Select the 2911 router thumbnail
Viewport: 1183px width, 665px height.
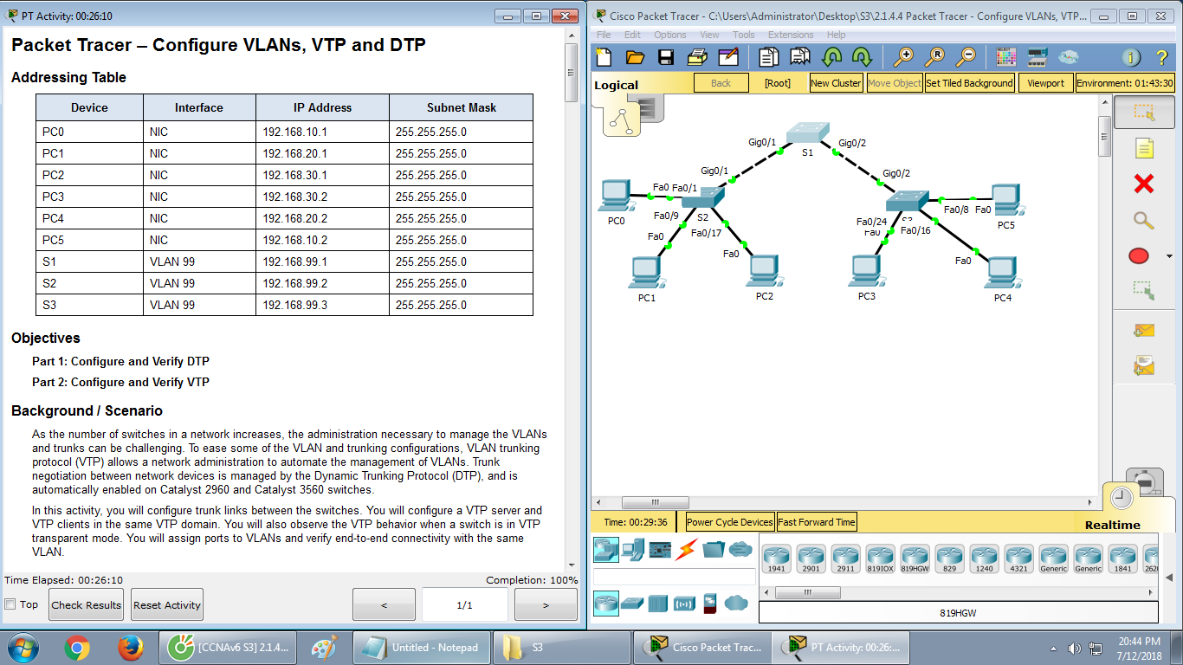(845, 558)
